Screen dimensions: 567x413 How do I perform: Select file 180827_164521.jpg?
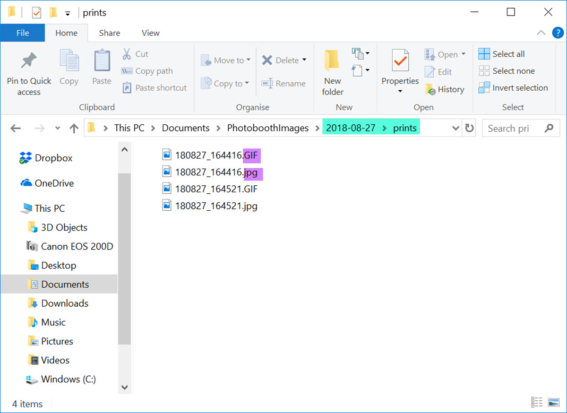click(x=210, y=206)
